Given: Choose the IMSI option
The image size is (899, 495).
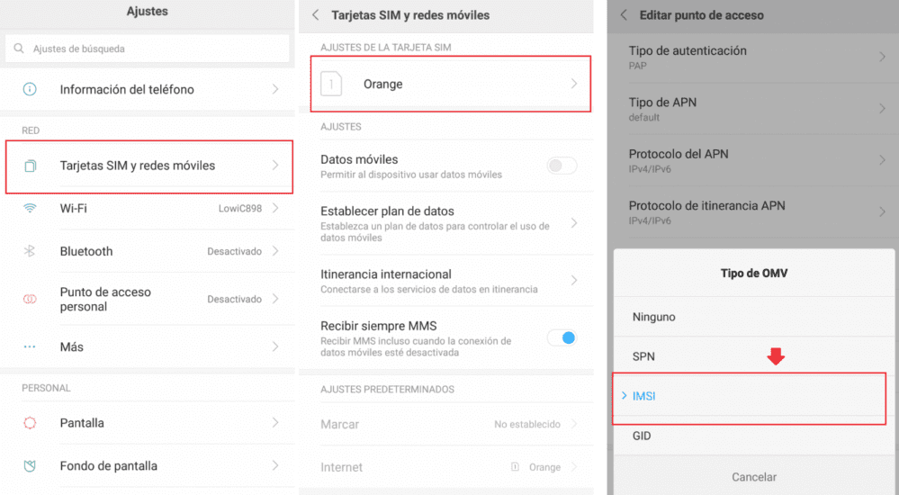Looking at the screenshot, I should pyautogui.click(x=754, y=396).
